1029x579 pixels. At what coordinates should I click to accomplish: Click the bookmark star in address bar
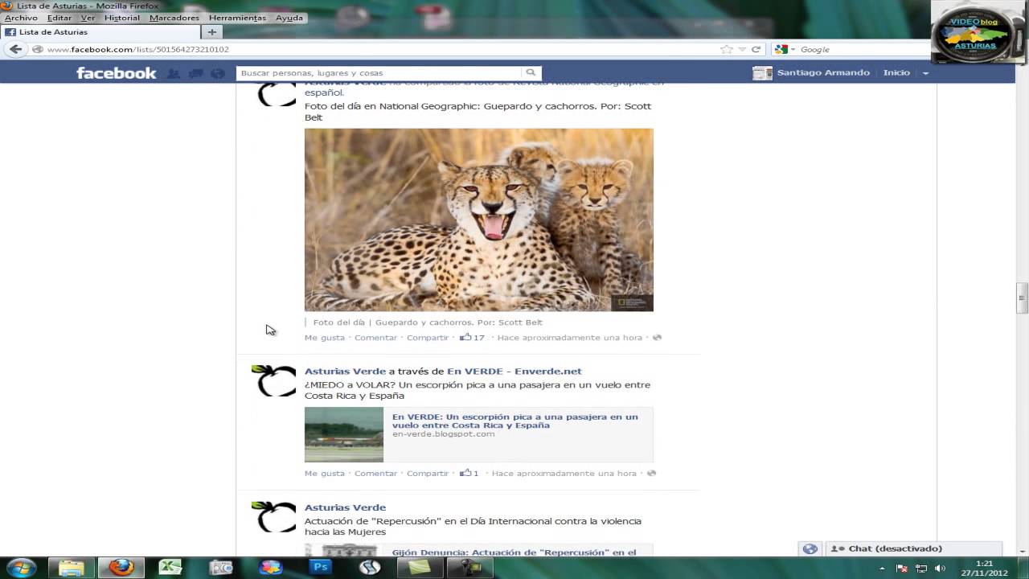tap(727, 49)
